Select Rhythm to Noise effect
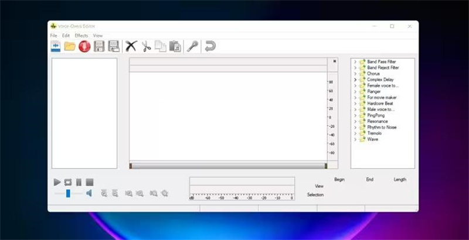The width and height of the screenshot is (469, 240). tap(382, 128)
